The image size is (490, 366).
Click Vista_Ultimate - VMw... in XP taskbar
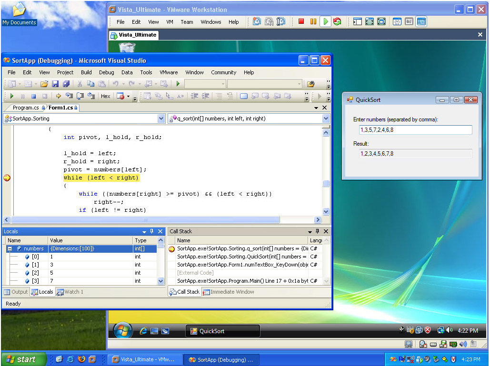144,360
